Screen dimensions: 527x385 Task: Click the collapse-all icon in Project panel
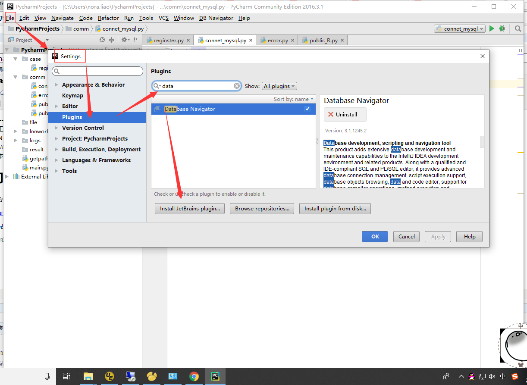[x=111, y=40]
